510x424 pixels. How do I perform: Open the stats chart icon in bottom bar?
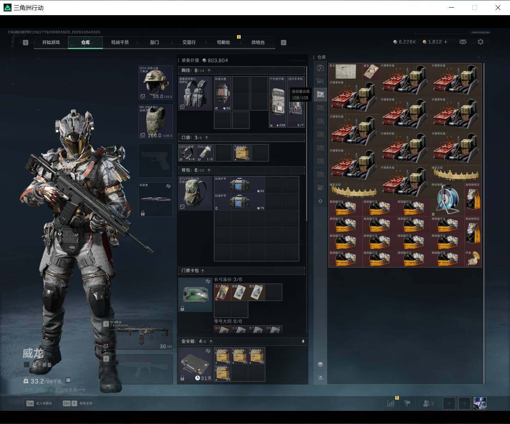391,403
